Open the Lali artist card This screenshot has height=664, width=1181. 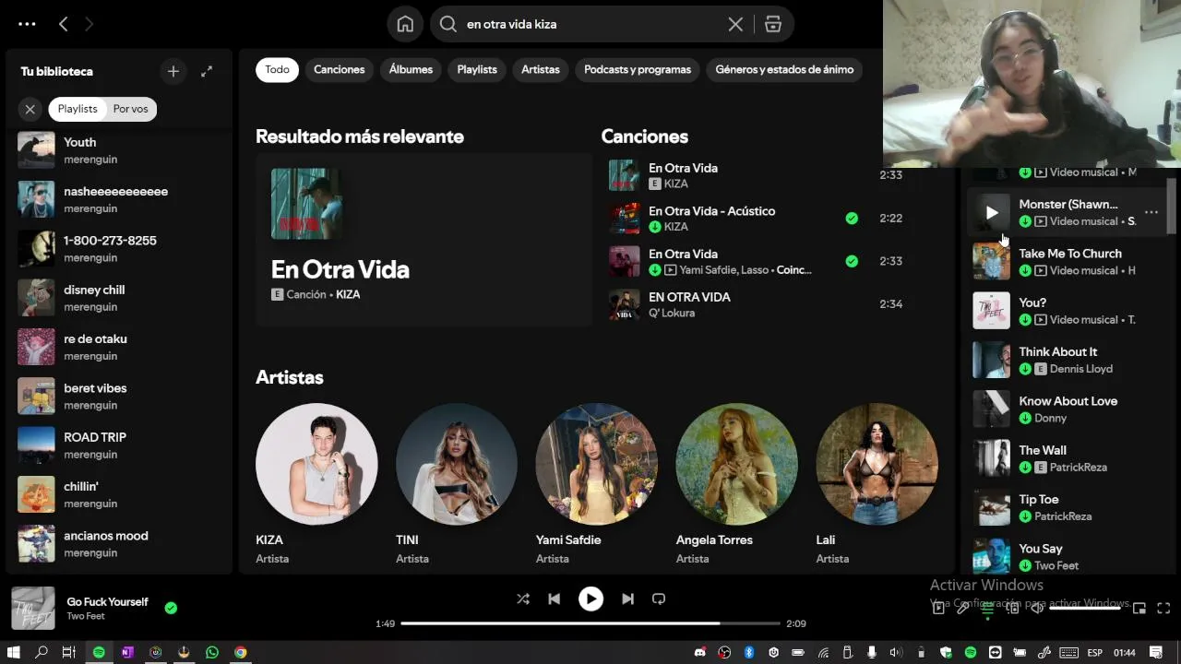pyautogui.click(x=877, y=484)
